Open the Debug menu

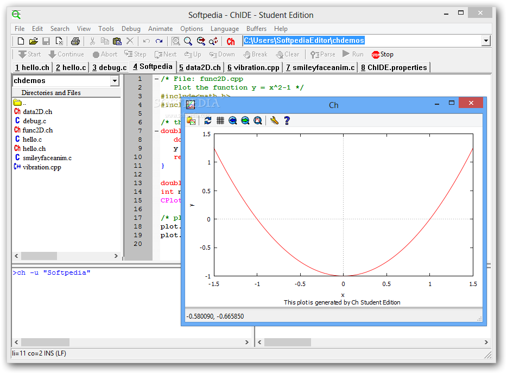click(131, 28)
